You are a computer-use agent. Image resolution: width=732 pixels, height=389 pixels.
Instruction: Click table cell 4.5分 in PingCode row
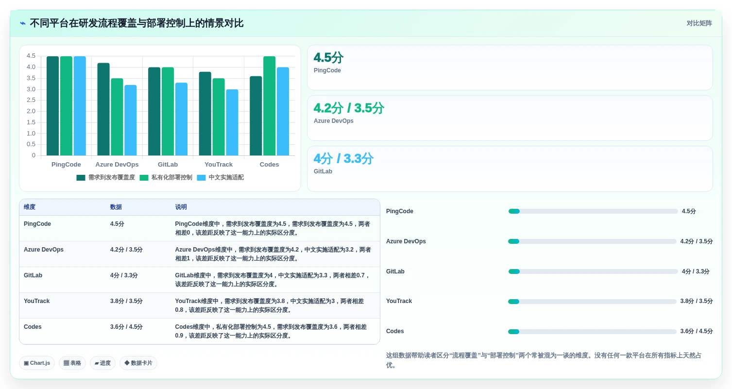tap(117, 224)
